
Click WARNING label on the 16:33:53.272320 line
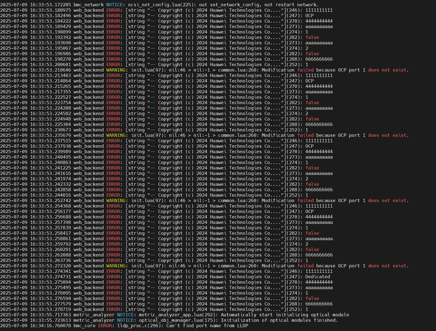[x=116, y=266]
